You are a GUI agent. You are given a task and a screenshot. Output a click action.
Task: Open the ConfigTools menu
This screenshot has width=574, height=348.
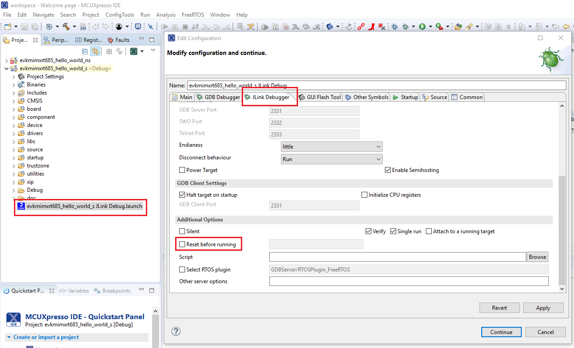tap(120, 15)
